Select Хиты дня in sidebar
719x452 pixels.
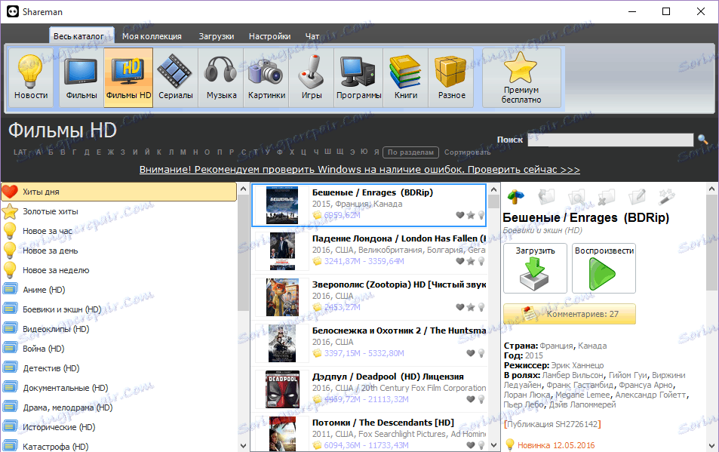pyautogui.click(x=118, y=192)
